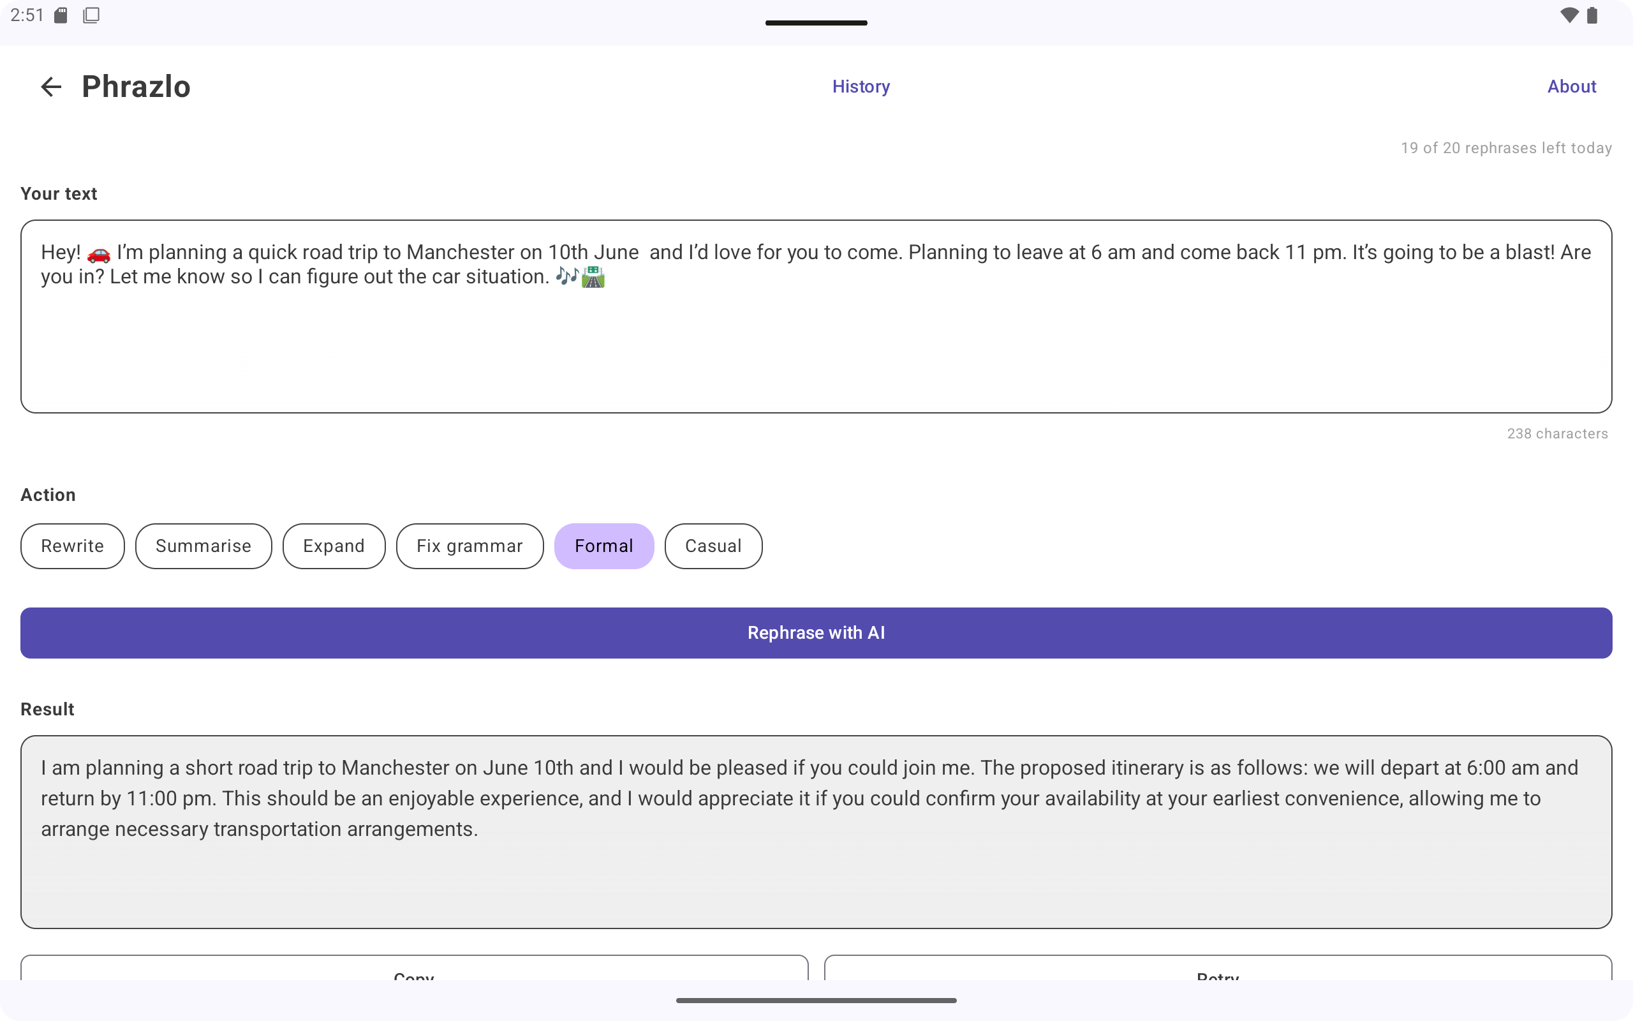Click the '238 characters' counter text
The image size is (1633, 1021).
(1558, 433)
